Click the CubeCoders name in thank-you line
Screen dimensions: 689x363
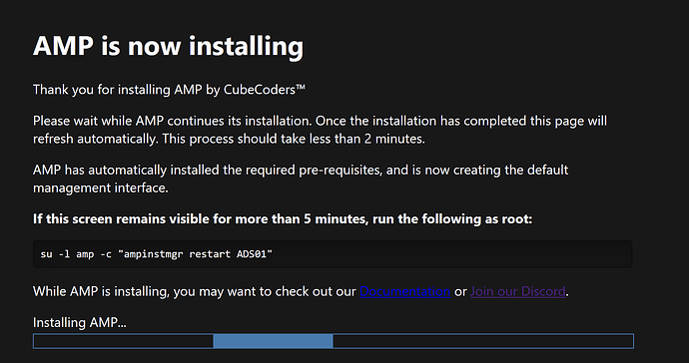coord(260,90)
